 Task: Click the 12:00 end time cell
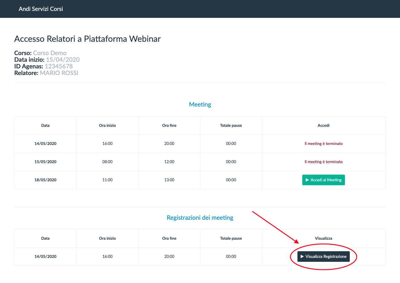(169, 162)
